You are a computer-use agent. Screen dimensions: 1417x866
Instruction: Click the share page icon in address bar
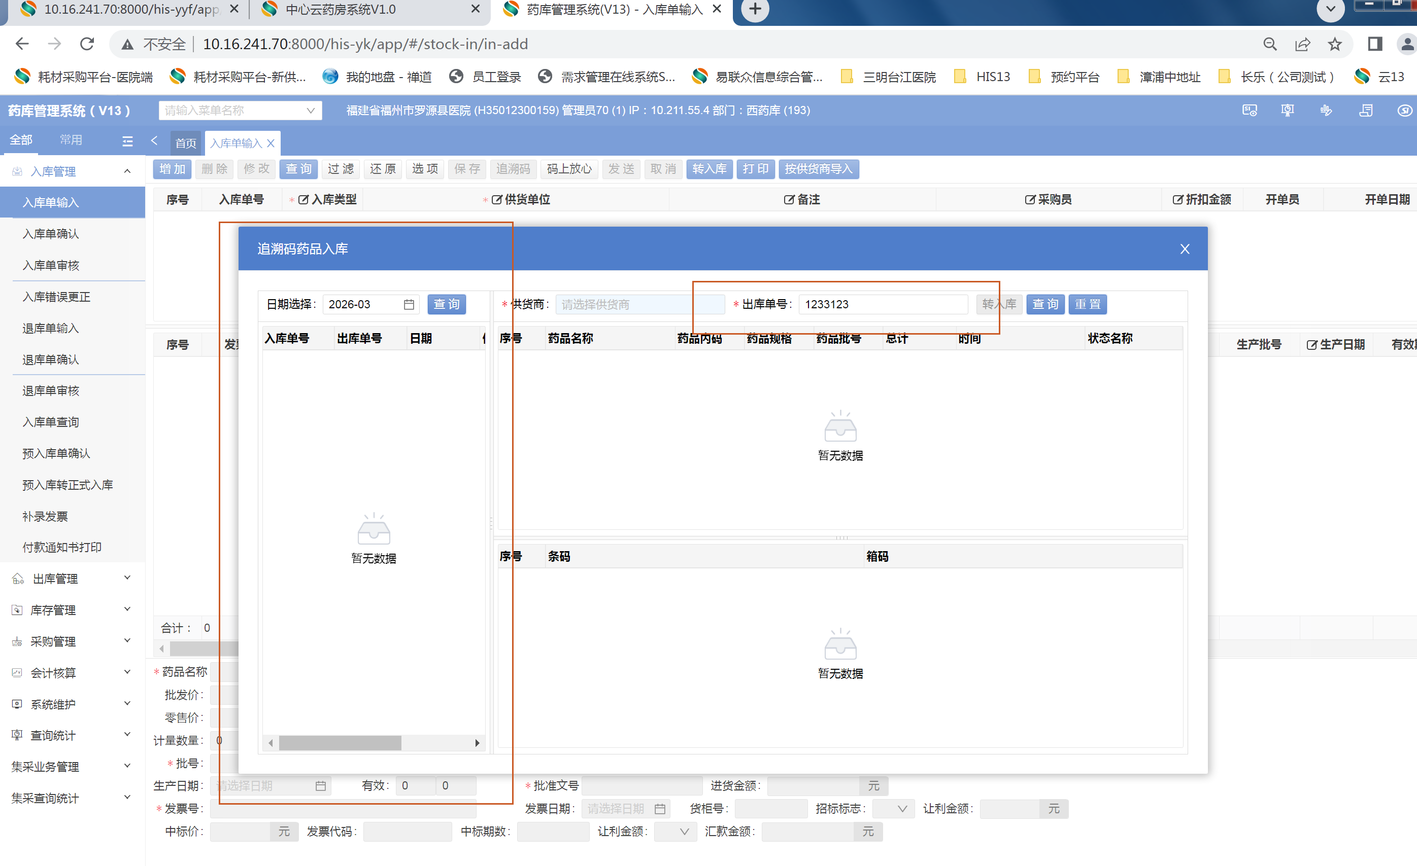coord(1302,44)
